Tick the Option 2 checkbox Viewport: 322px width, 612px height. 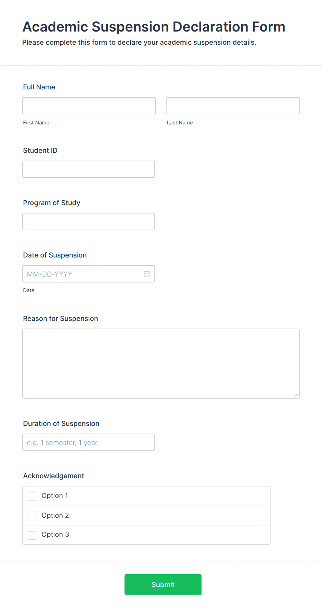click(x=32, y=516)
